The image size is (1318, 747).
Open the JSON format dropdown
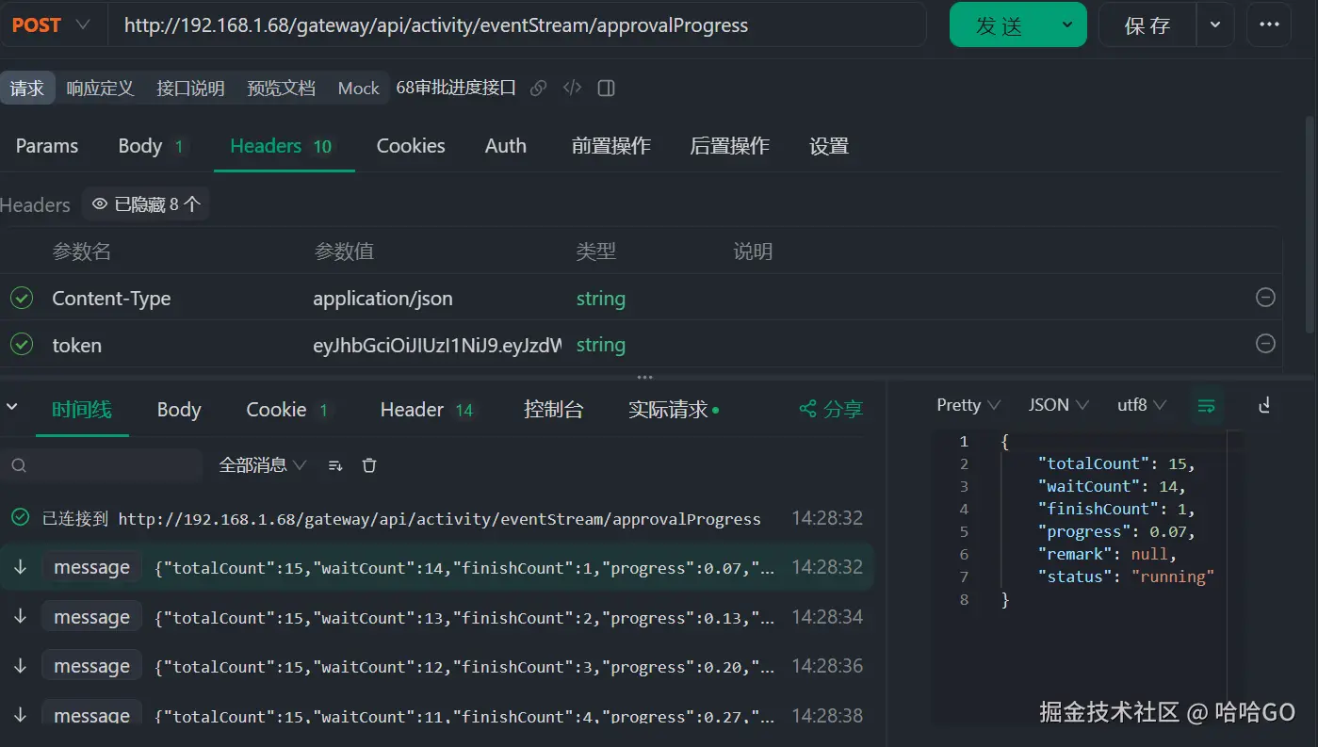1059,405
